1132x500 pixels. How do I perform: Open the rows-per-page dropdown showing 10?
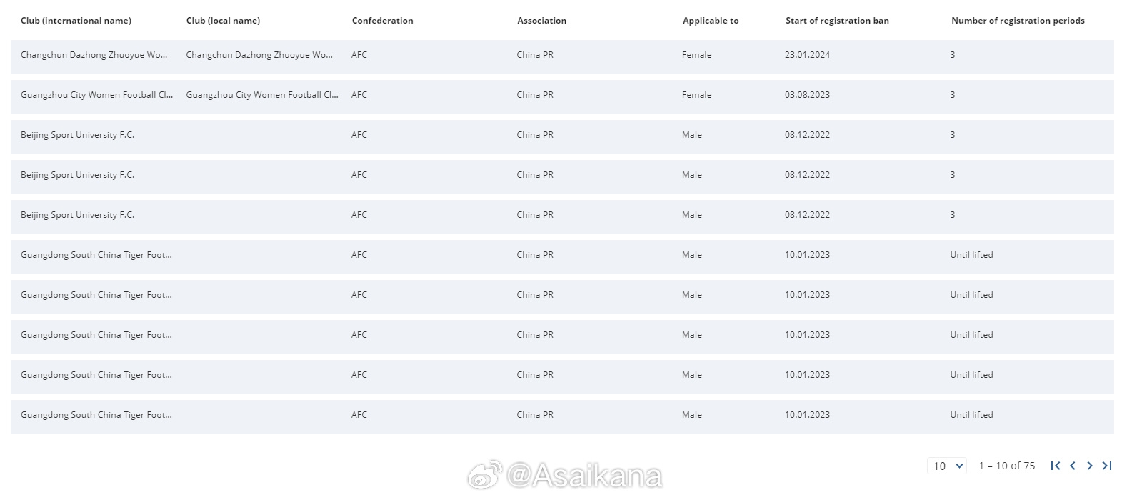tap(947, 466)
